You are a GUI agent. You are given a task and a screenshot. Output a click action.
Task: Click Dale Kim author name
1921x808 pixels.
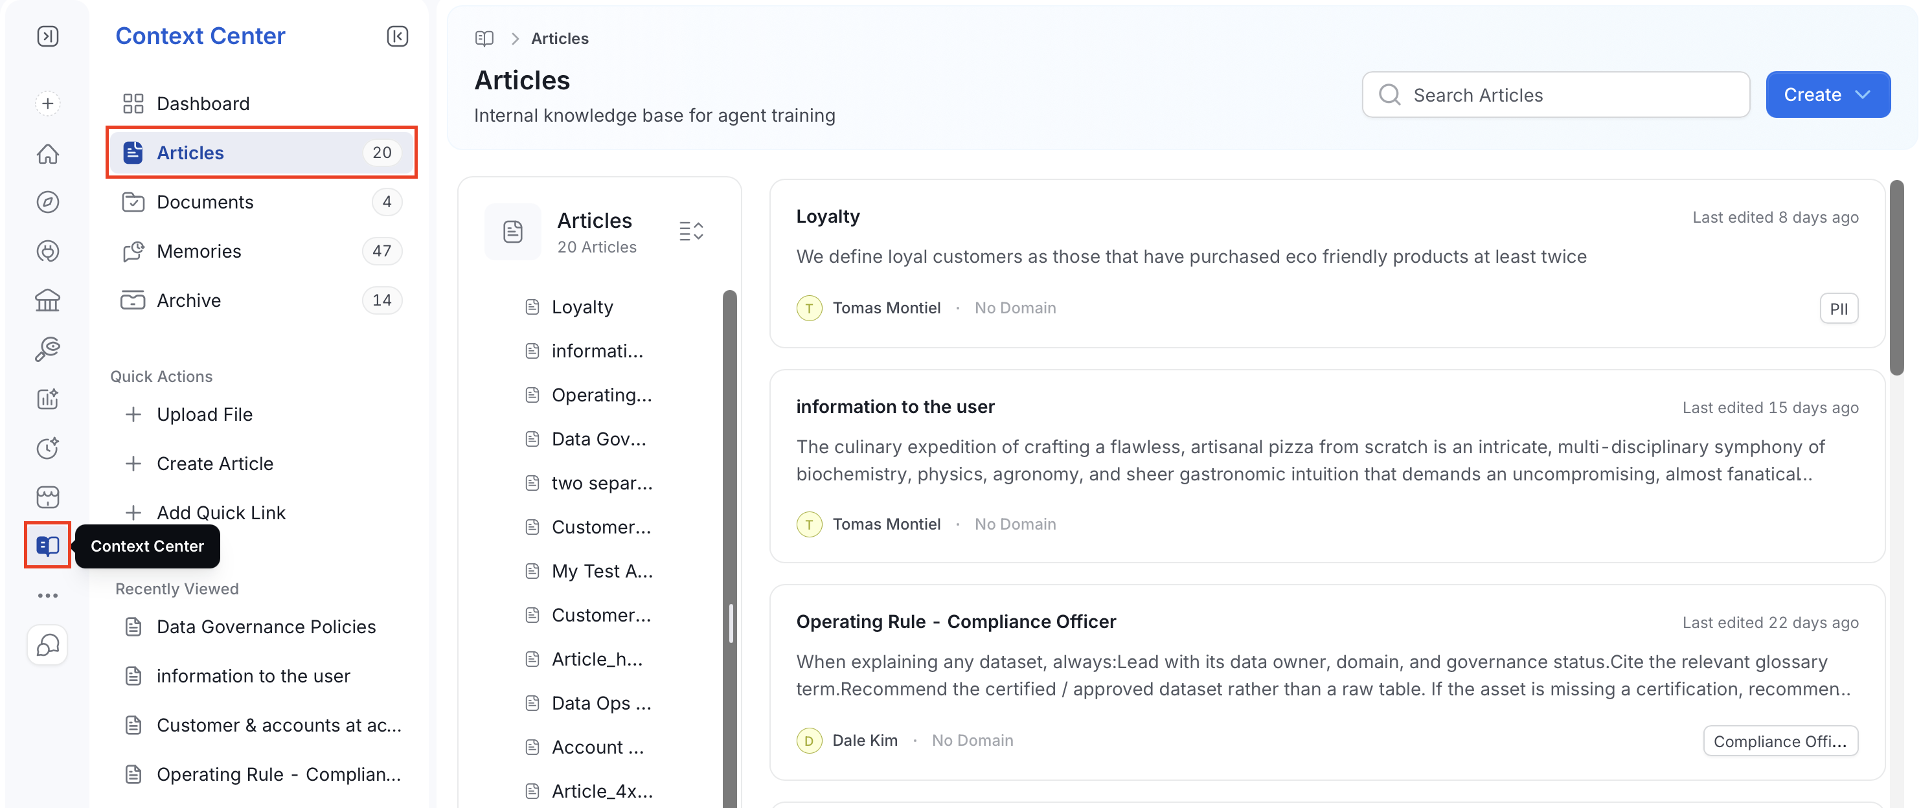click(x=865, y=740)
